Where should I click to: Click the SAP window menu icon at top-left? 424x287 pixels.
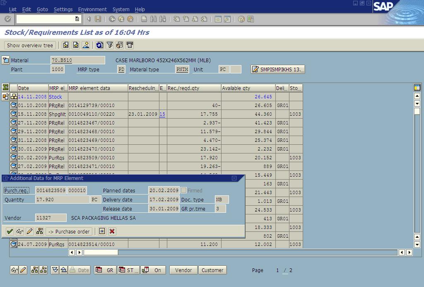pos(4,3)
